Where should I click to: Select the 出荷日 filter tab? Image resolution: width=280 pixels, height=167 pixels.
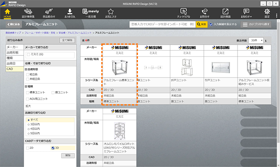pos(12,64)
